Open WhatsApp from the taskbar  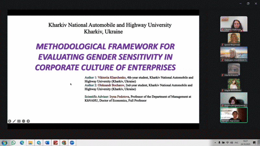[x=14, y=142]
